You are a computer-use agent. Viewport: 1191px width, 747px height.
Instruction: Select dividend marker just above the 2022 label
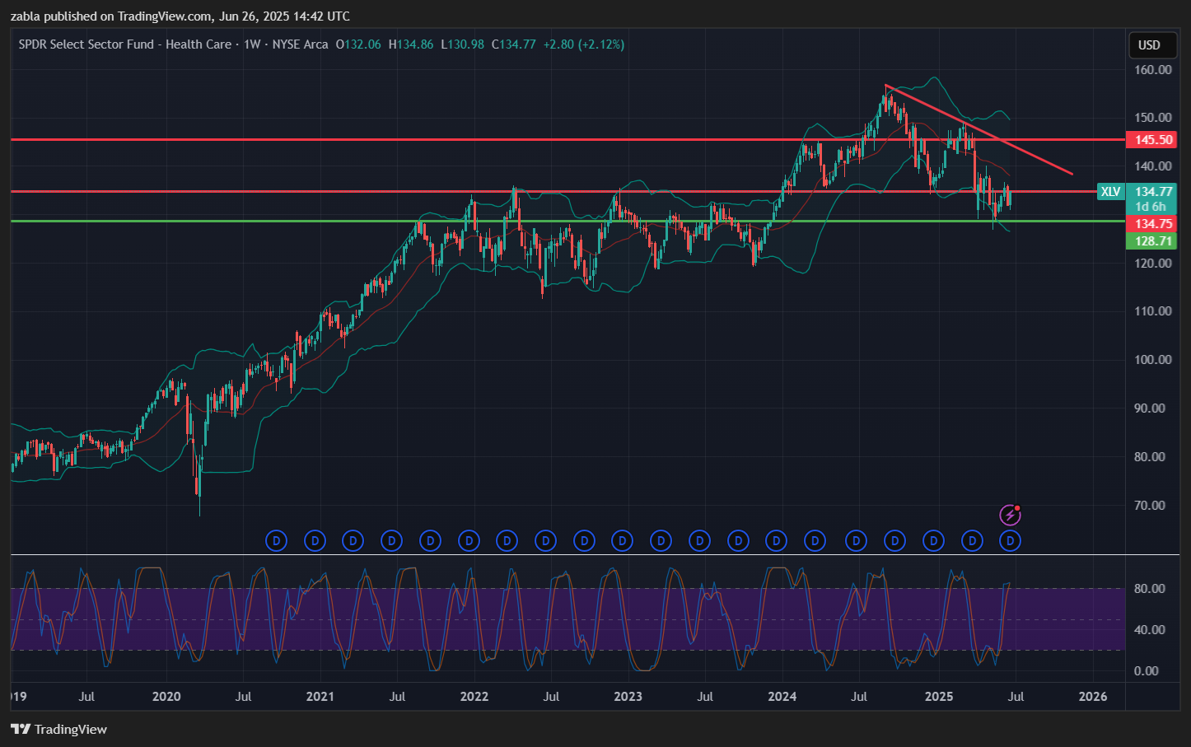[x=469, y=541]
